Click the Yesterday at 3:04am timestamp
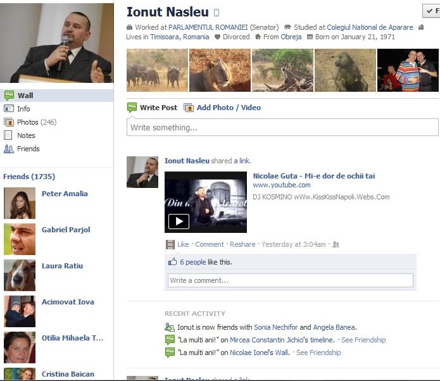Viewport: 440px width, 381px height. 294,244
